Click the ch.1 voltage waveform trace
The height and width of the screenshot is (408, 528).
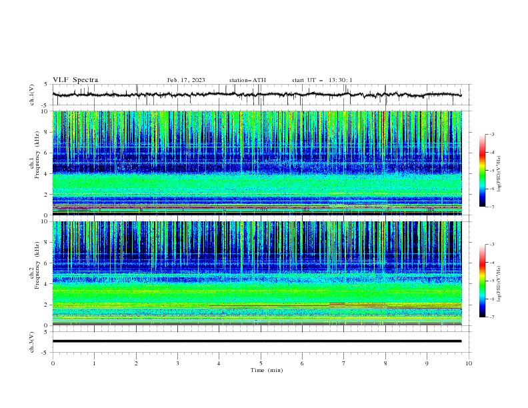257,95
